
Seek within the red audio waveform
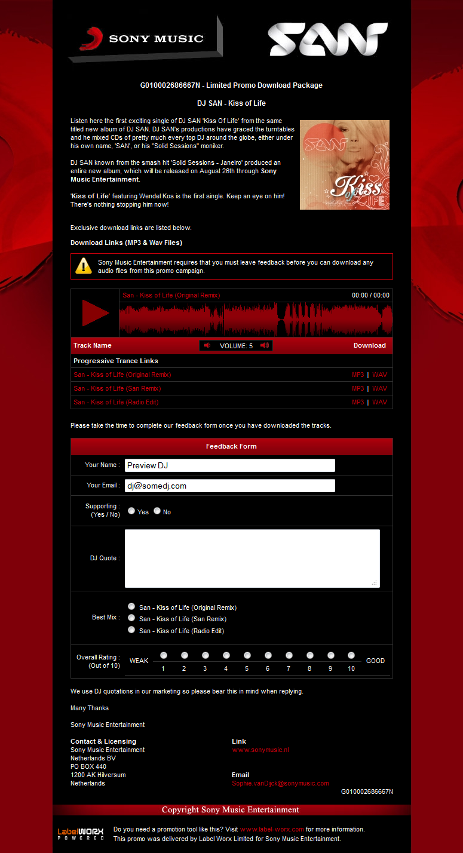[x=256, y=320]
